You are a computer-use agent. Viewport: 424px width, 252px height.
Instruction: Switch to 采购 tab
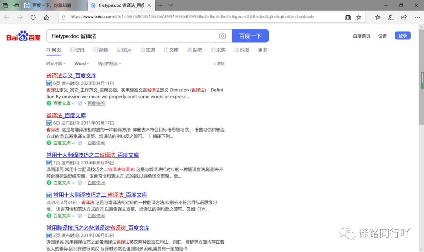(x=218, y=50)
